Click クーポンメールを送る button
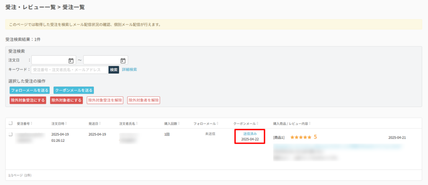Image resolution: width=428 pixels, height=185 pixels. tap(74, 90)
